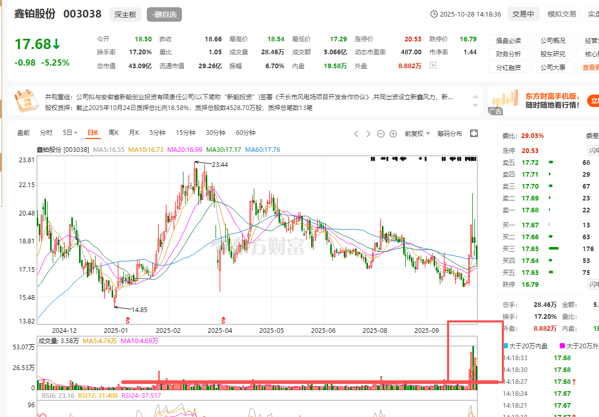Switch to 分时 chart tab
Viewport: 599px width, 417px height.
pos(46,133)
